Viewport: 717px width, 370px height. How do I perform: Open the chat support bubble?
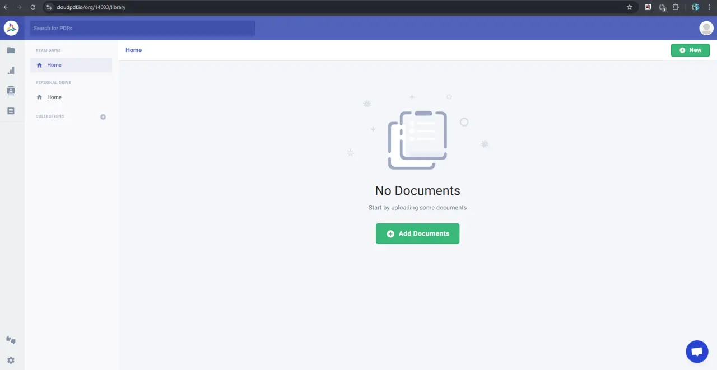(697, 352)
